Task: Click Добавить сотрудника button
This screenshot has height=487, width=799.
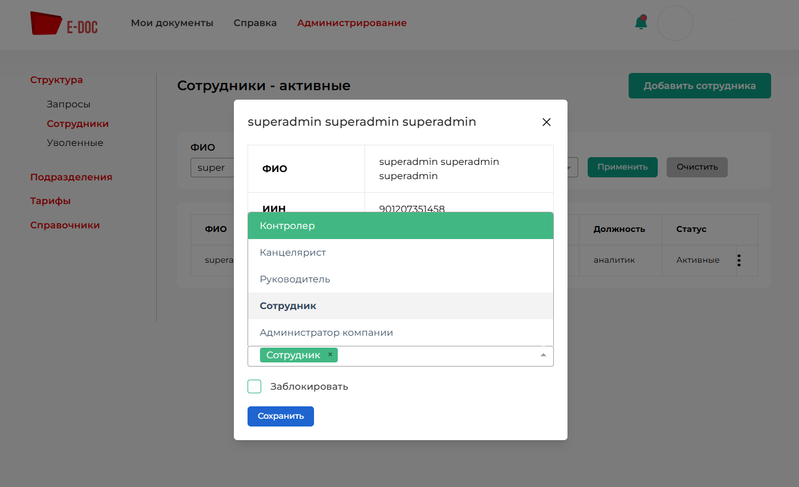Action: pyautogui.click(x=699, y=86)
